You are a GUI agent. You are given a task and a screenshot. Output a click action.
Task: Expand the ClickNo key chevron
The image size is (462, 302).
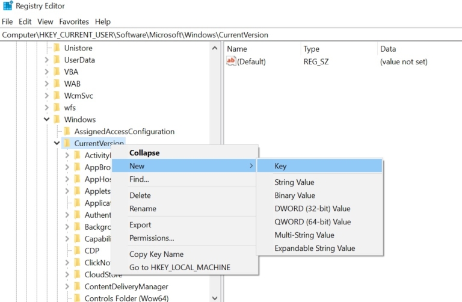(x=67, y=262)
